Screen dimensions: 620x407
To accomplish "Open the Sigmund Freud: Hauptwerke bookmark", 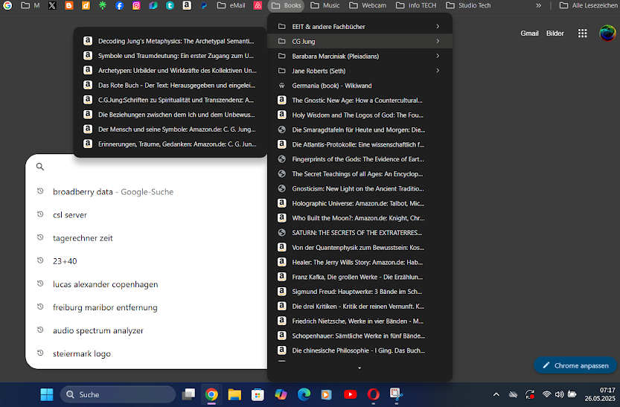I will click(359, 292).
